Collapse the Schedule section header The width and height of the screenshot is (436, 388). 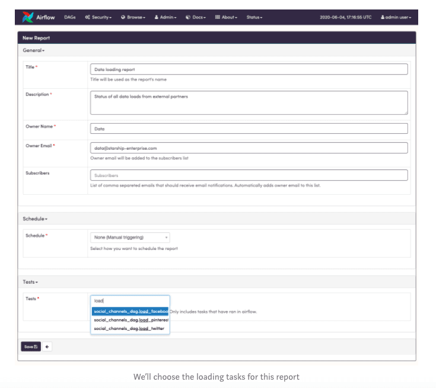click(x=36, y=219)
